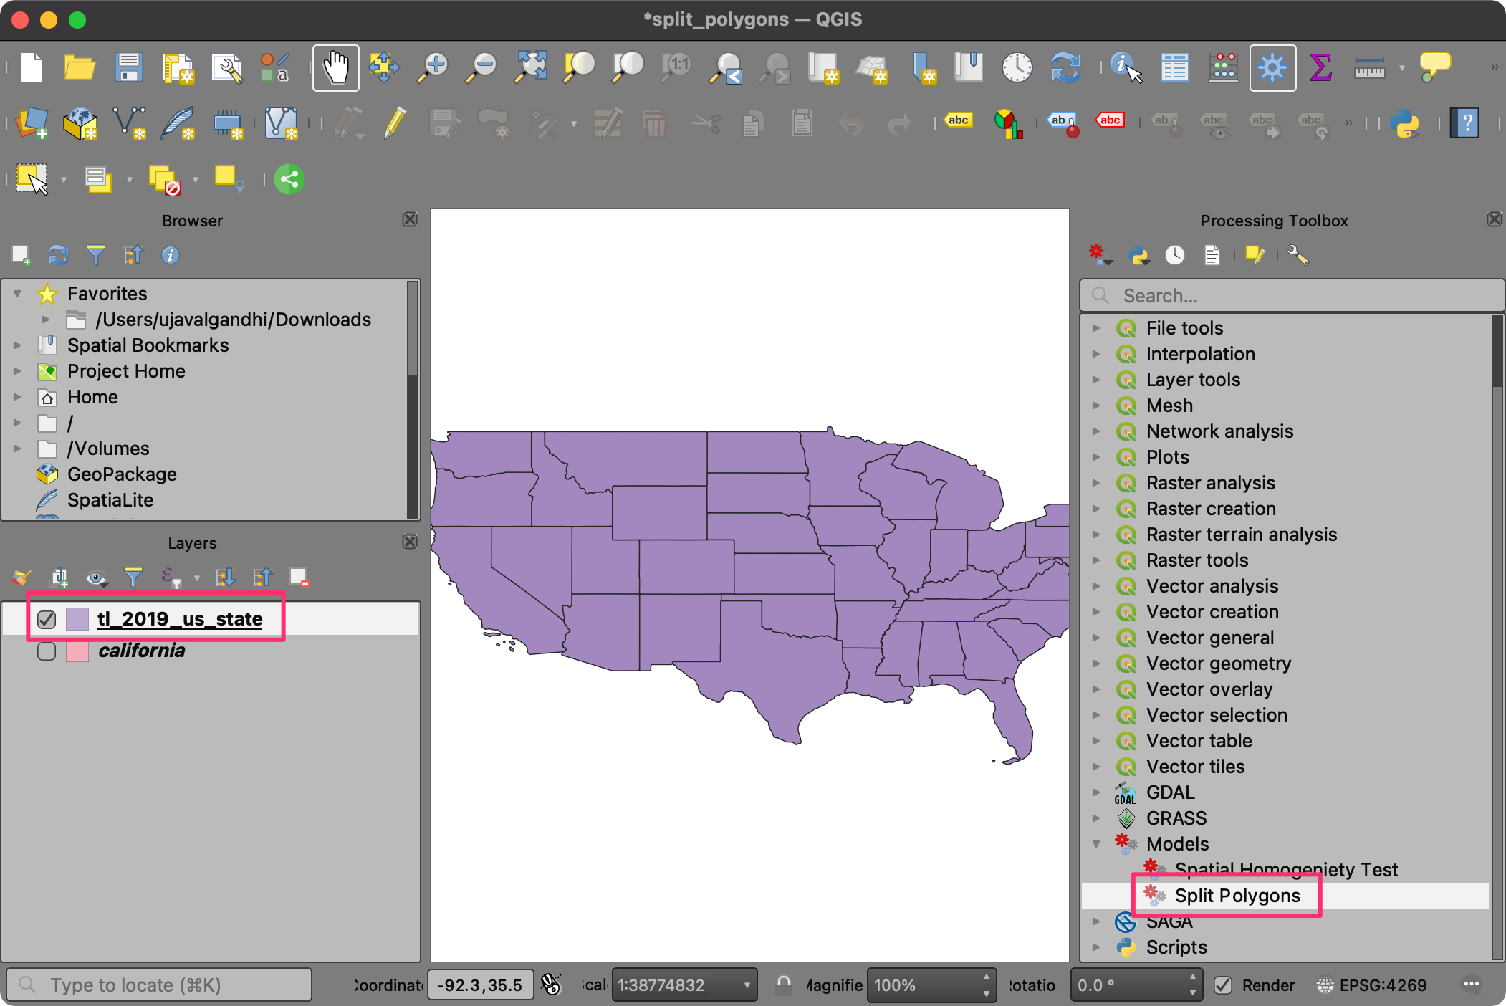The height and width of the screenshot is (1006, 1506).
Task: Click the california layer name
Action: 141,651
